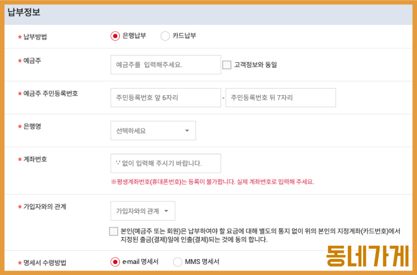
Task: Focus 주민등록번호 뒤 7자리 field
Action: pyautogui.click(x=281, y=97)
